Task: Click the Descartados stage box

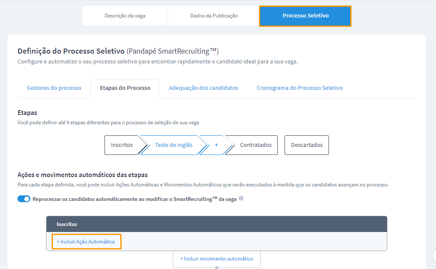Action: [307, 145]
